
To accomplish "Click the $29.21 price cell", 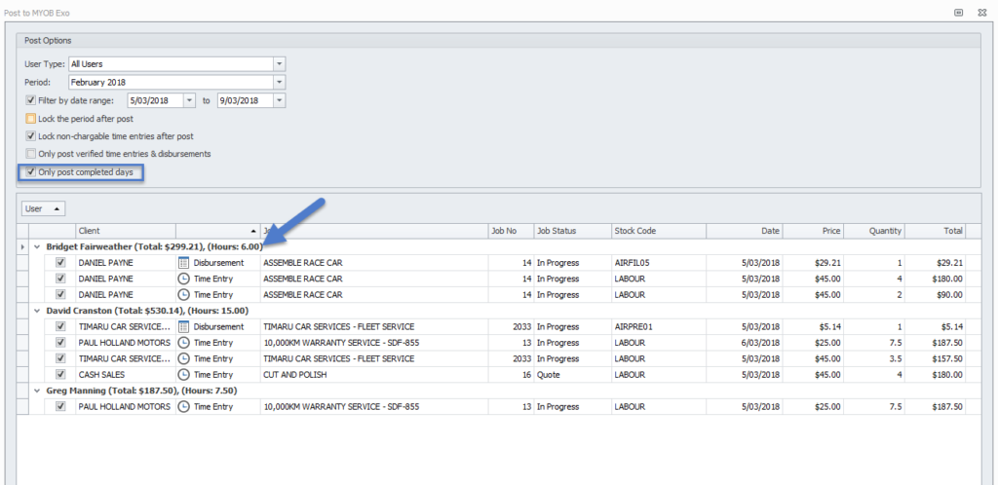I will tap(813, 263).
